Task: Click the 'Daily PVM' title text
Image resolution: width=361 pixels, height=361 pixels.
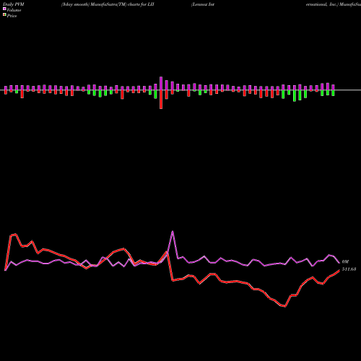Action: tap(14, 4)
